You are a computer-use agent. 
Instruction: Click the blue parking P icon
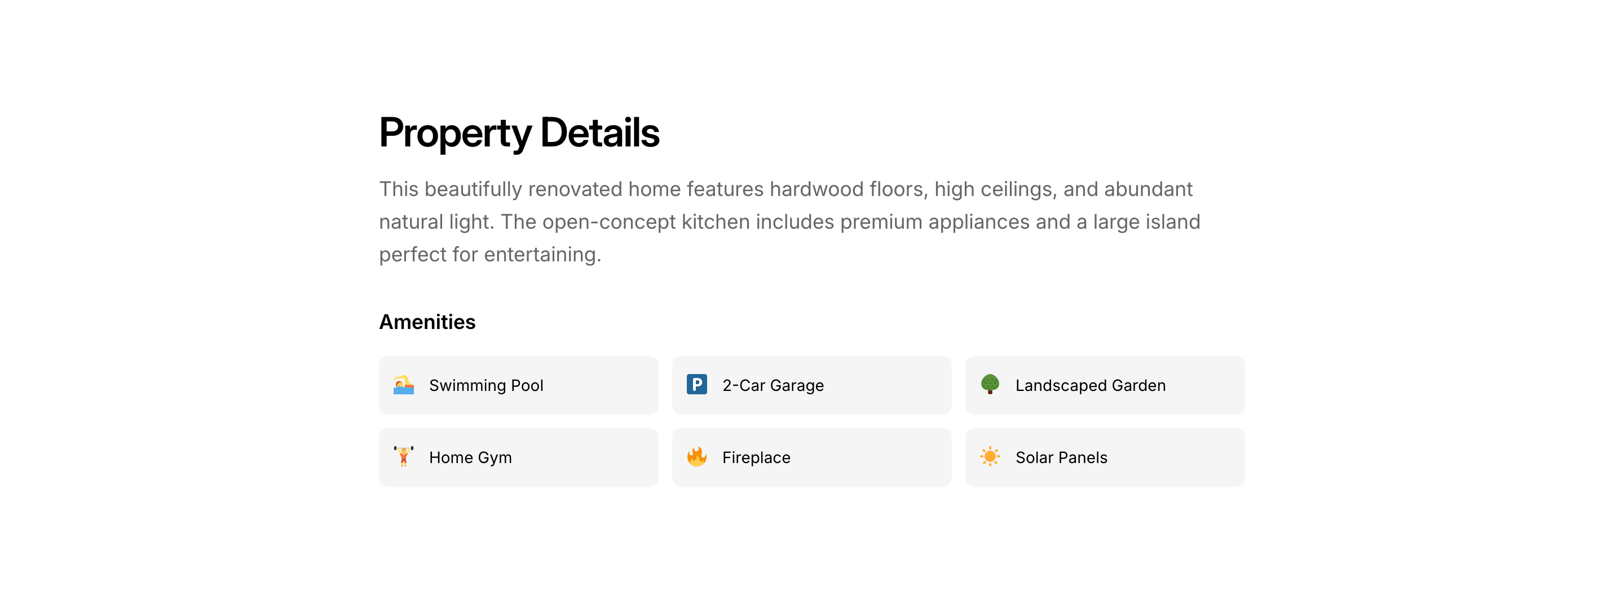[x=696, y=384]
